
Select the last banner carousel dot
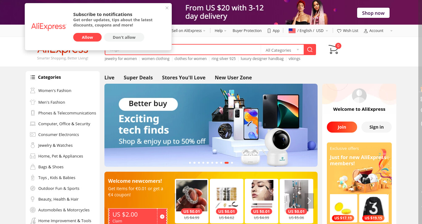pyautogui.click(x=232, y=162)
